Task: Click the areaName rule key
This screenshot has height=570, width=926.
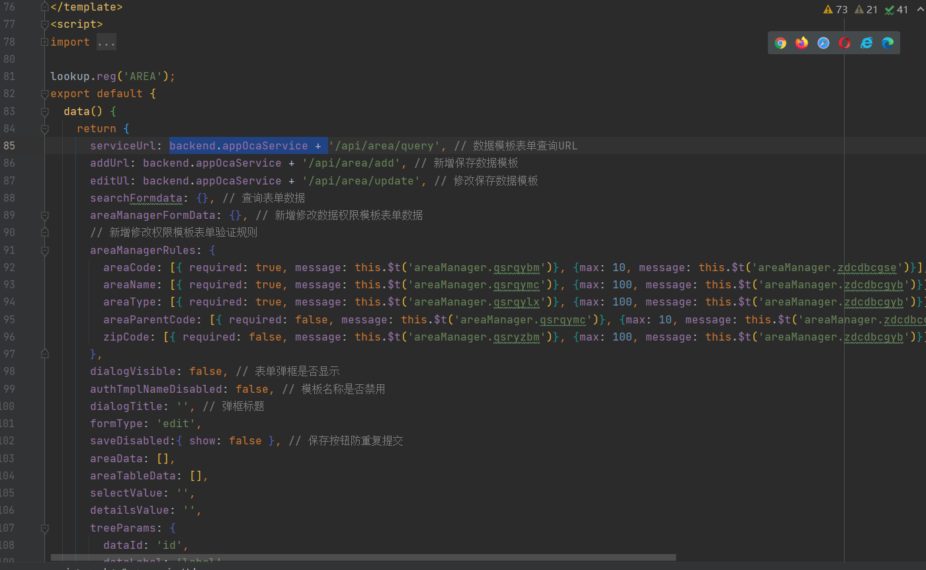Action: [x=130, y=284]
